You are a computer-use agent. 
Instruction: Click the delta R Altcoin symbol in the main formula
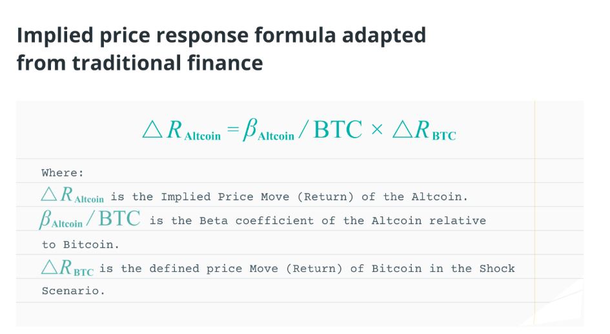(181, 130)
